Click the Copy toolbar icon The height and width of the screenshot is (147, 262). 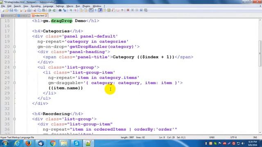click(39, 10)
